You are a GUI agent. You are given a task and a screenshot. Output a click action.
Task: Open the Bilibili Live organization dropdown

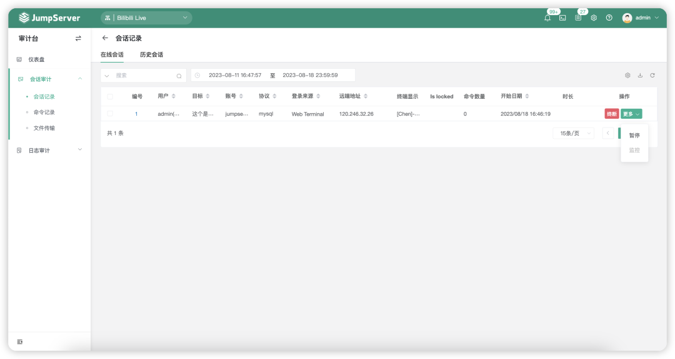click(146, 18)
